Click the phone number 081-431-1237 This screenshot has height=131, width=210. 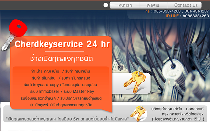pyautogui.click(x=197, y=11)
